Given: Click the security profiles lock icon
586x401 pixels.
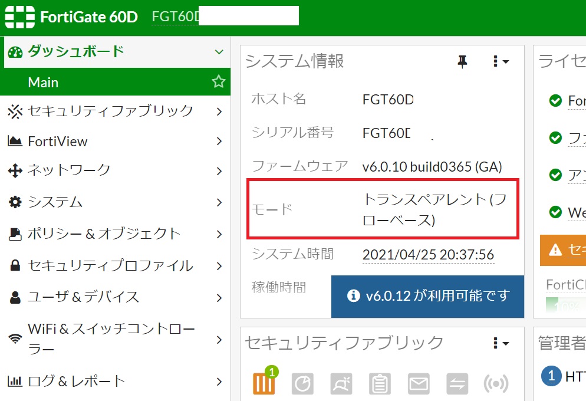Looking at the screenshot, I should point(15,266).
